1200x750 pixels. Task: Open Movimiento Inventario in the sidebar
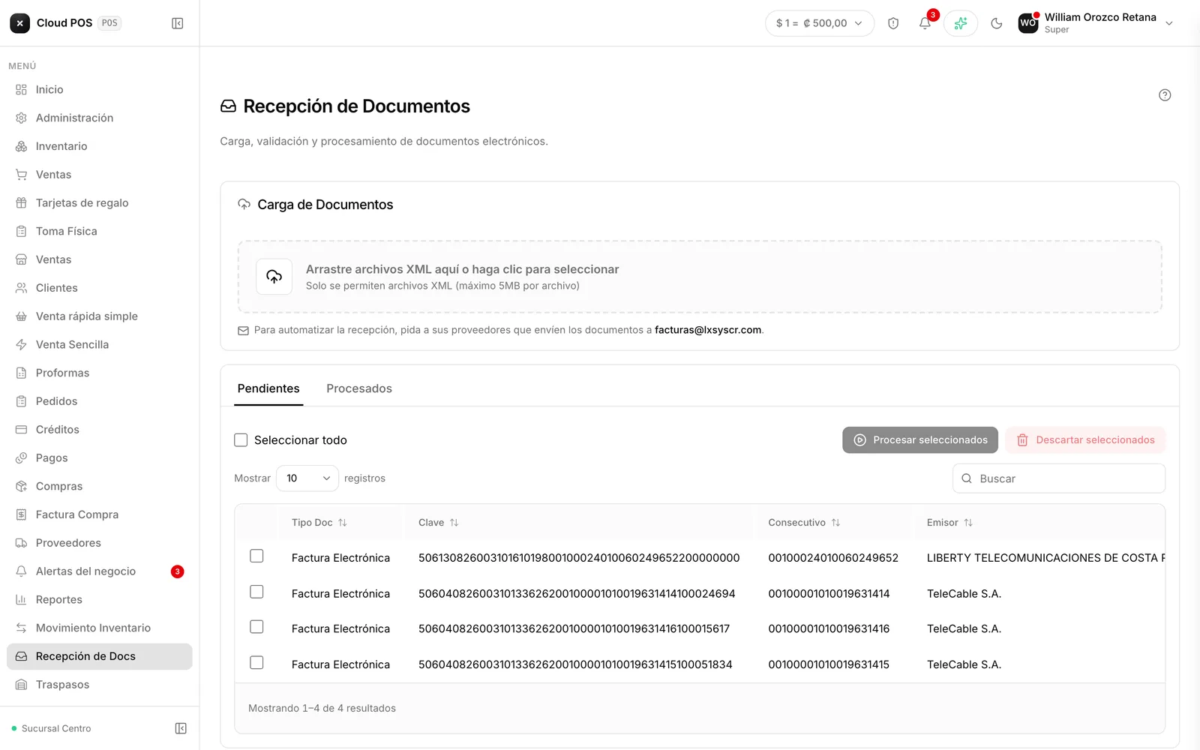tap(99, 628)
